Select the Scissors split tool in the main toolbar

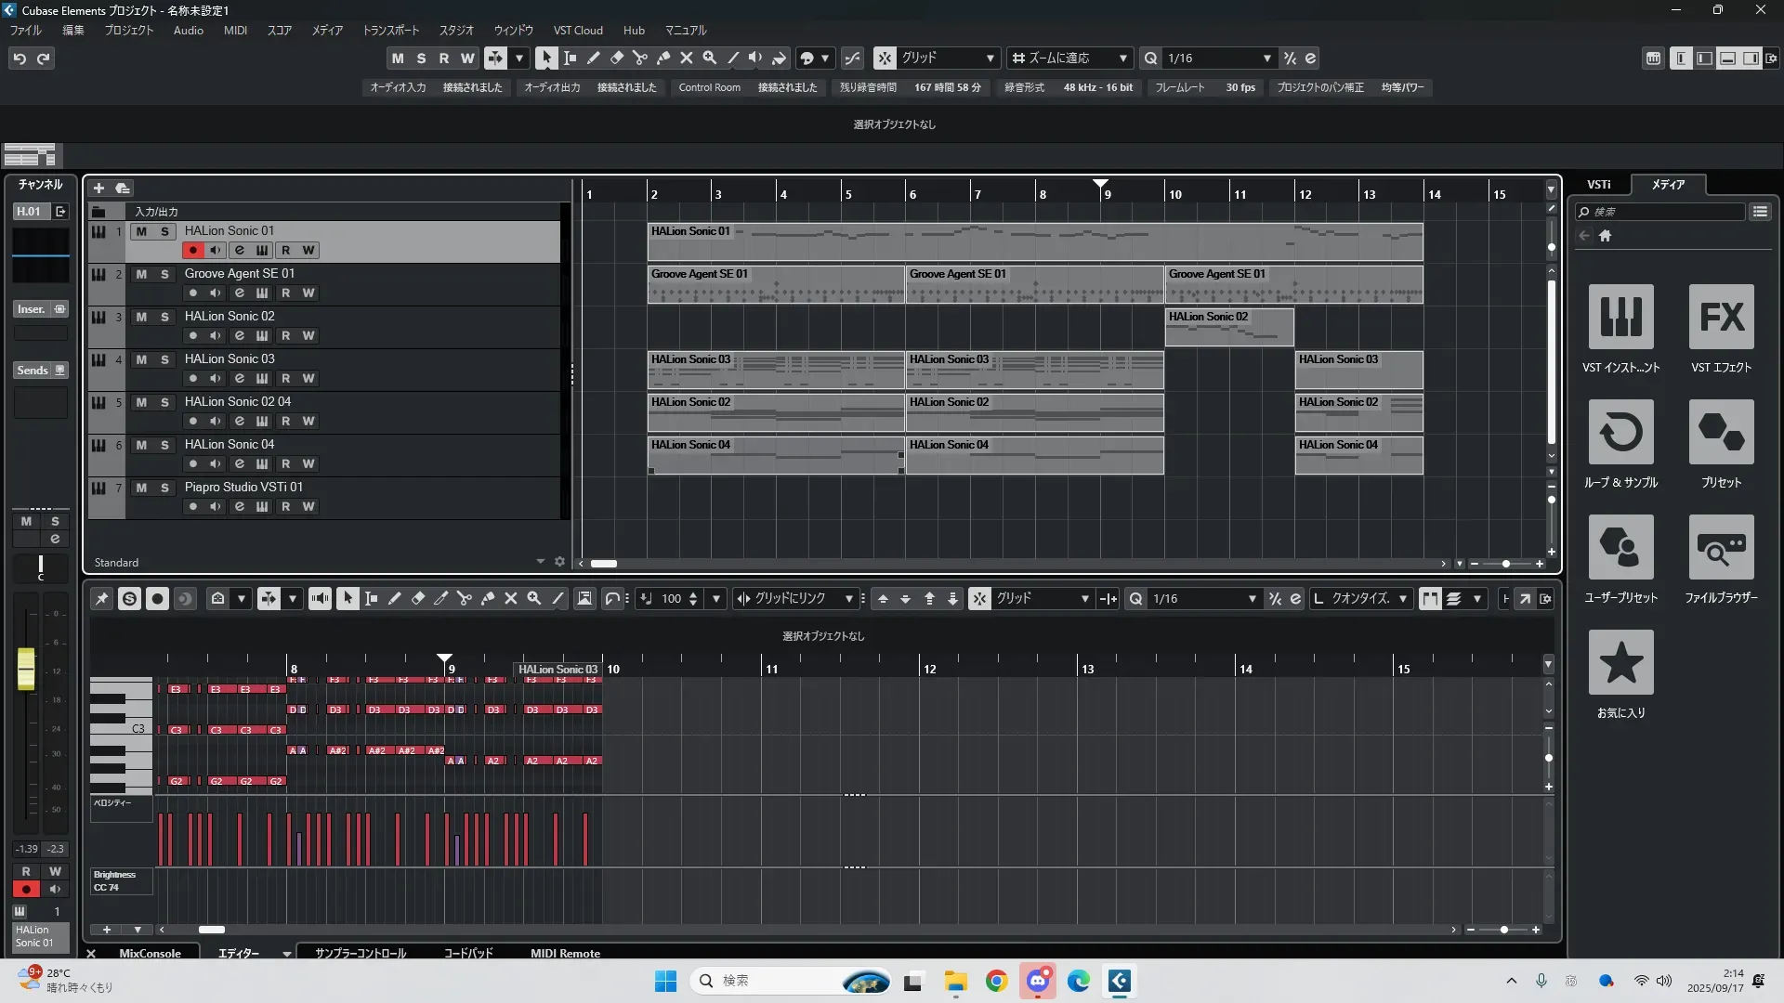coord(640,59)
